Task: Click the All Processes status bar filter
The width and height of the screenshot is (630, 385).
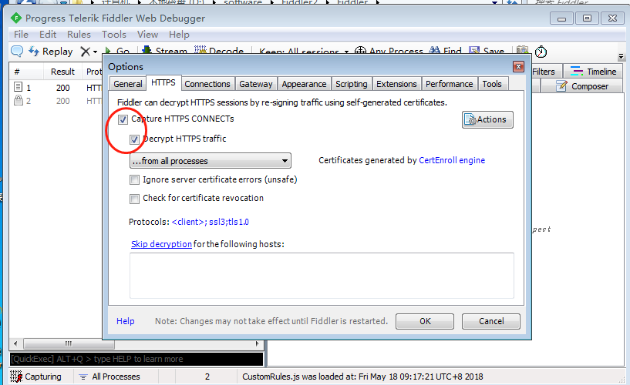Action: point(109,377)
